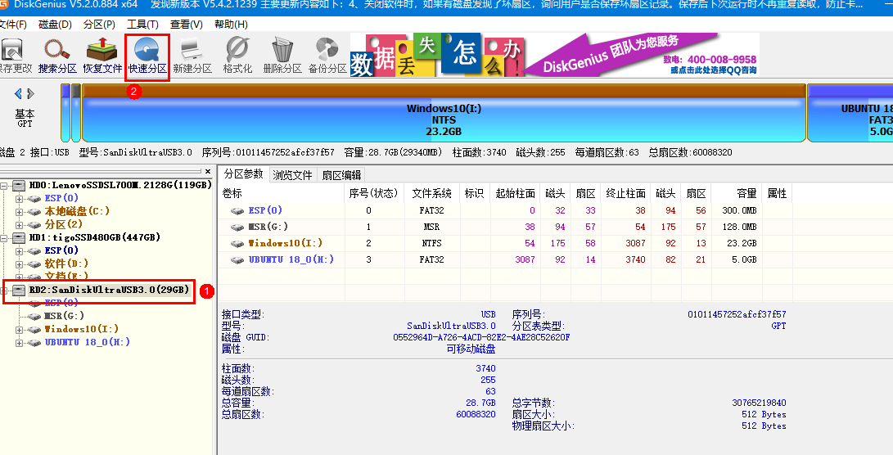
Task: Click the 保存更改 save changes icon
Action: coord(14,55)
